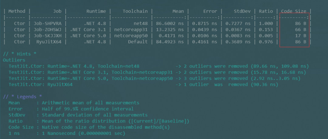Click the netcoreapp31 toolchain cell
The width and height of the screenshot is (328, 139).
point(131,30)
